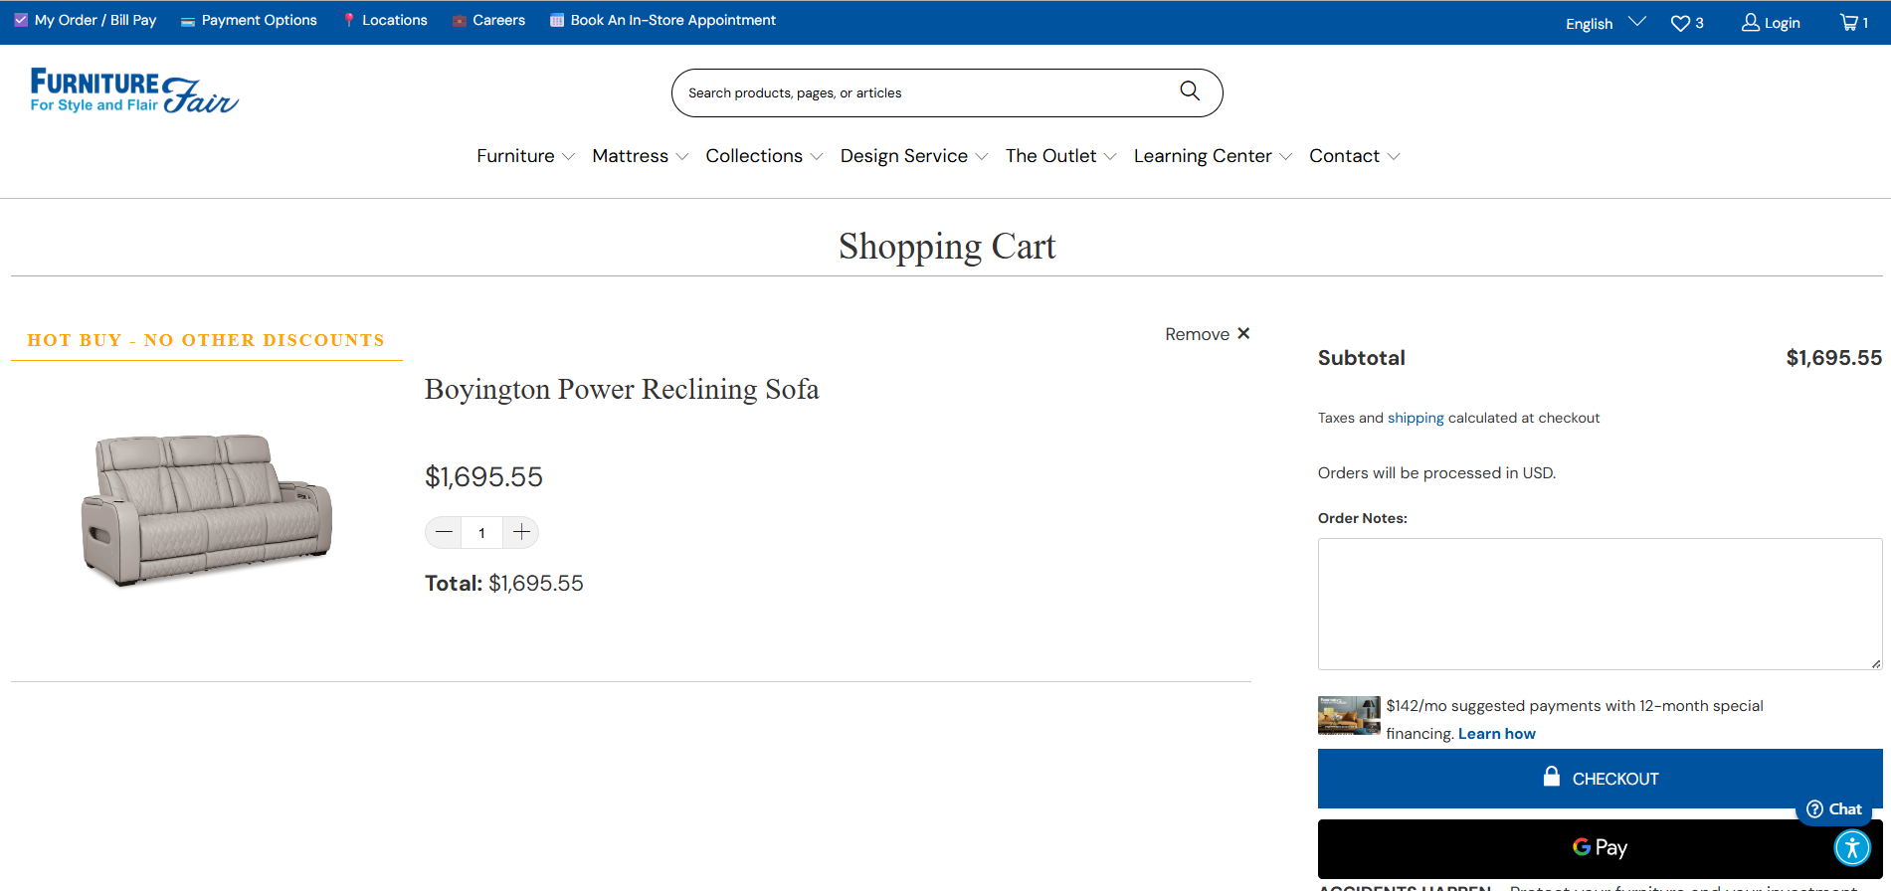Open the shopping cart icon in header

click(1849, 22)
